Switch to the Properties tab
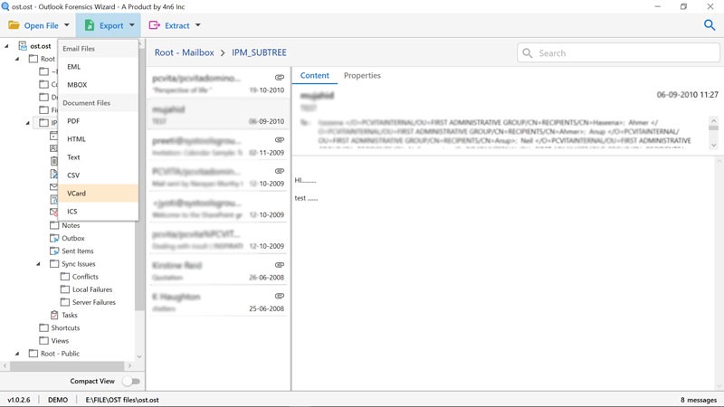The image size is (724, 407). (362, 75)
